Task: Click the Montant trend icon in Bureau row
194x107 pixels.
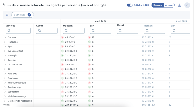Action: pyautogui.click(x=62, y=60)
